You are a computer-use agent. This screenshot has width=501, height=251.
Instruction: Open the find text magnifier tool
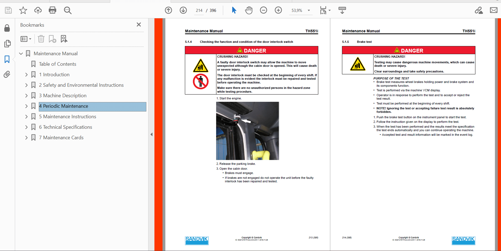click(68, 11)
